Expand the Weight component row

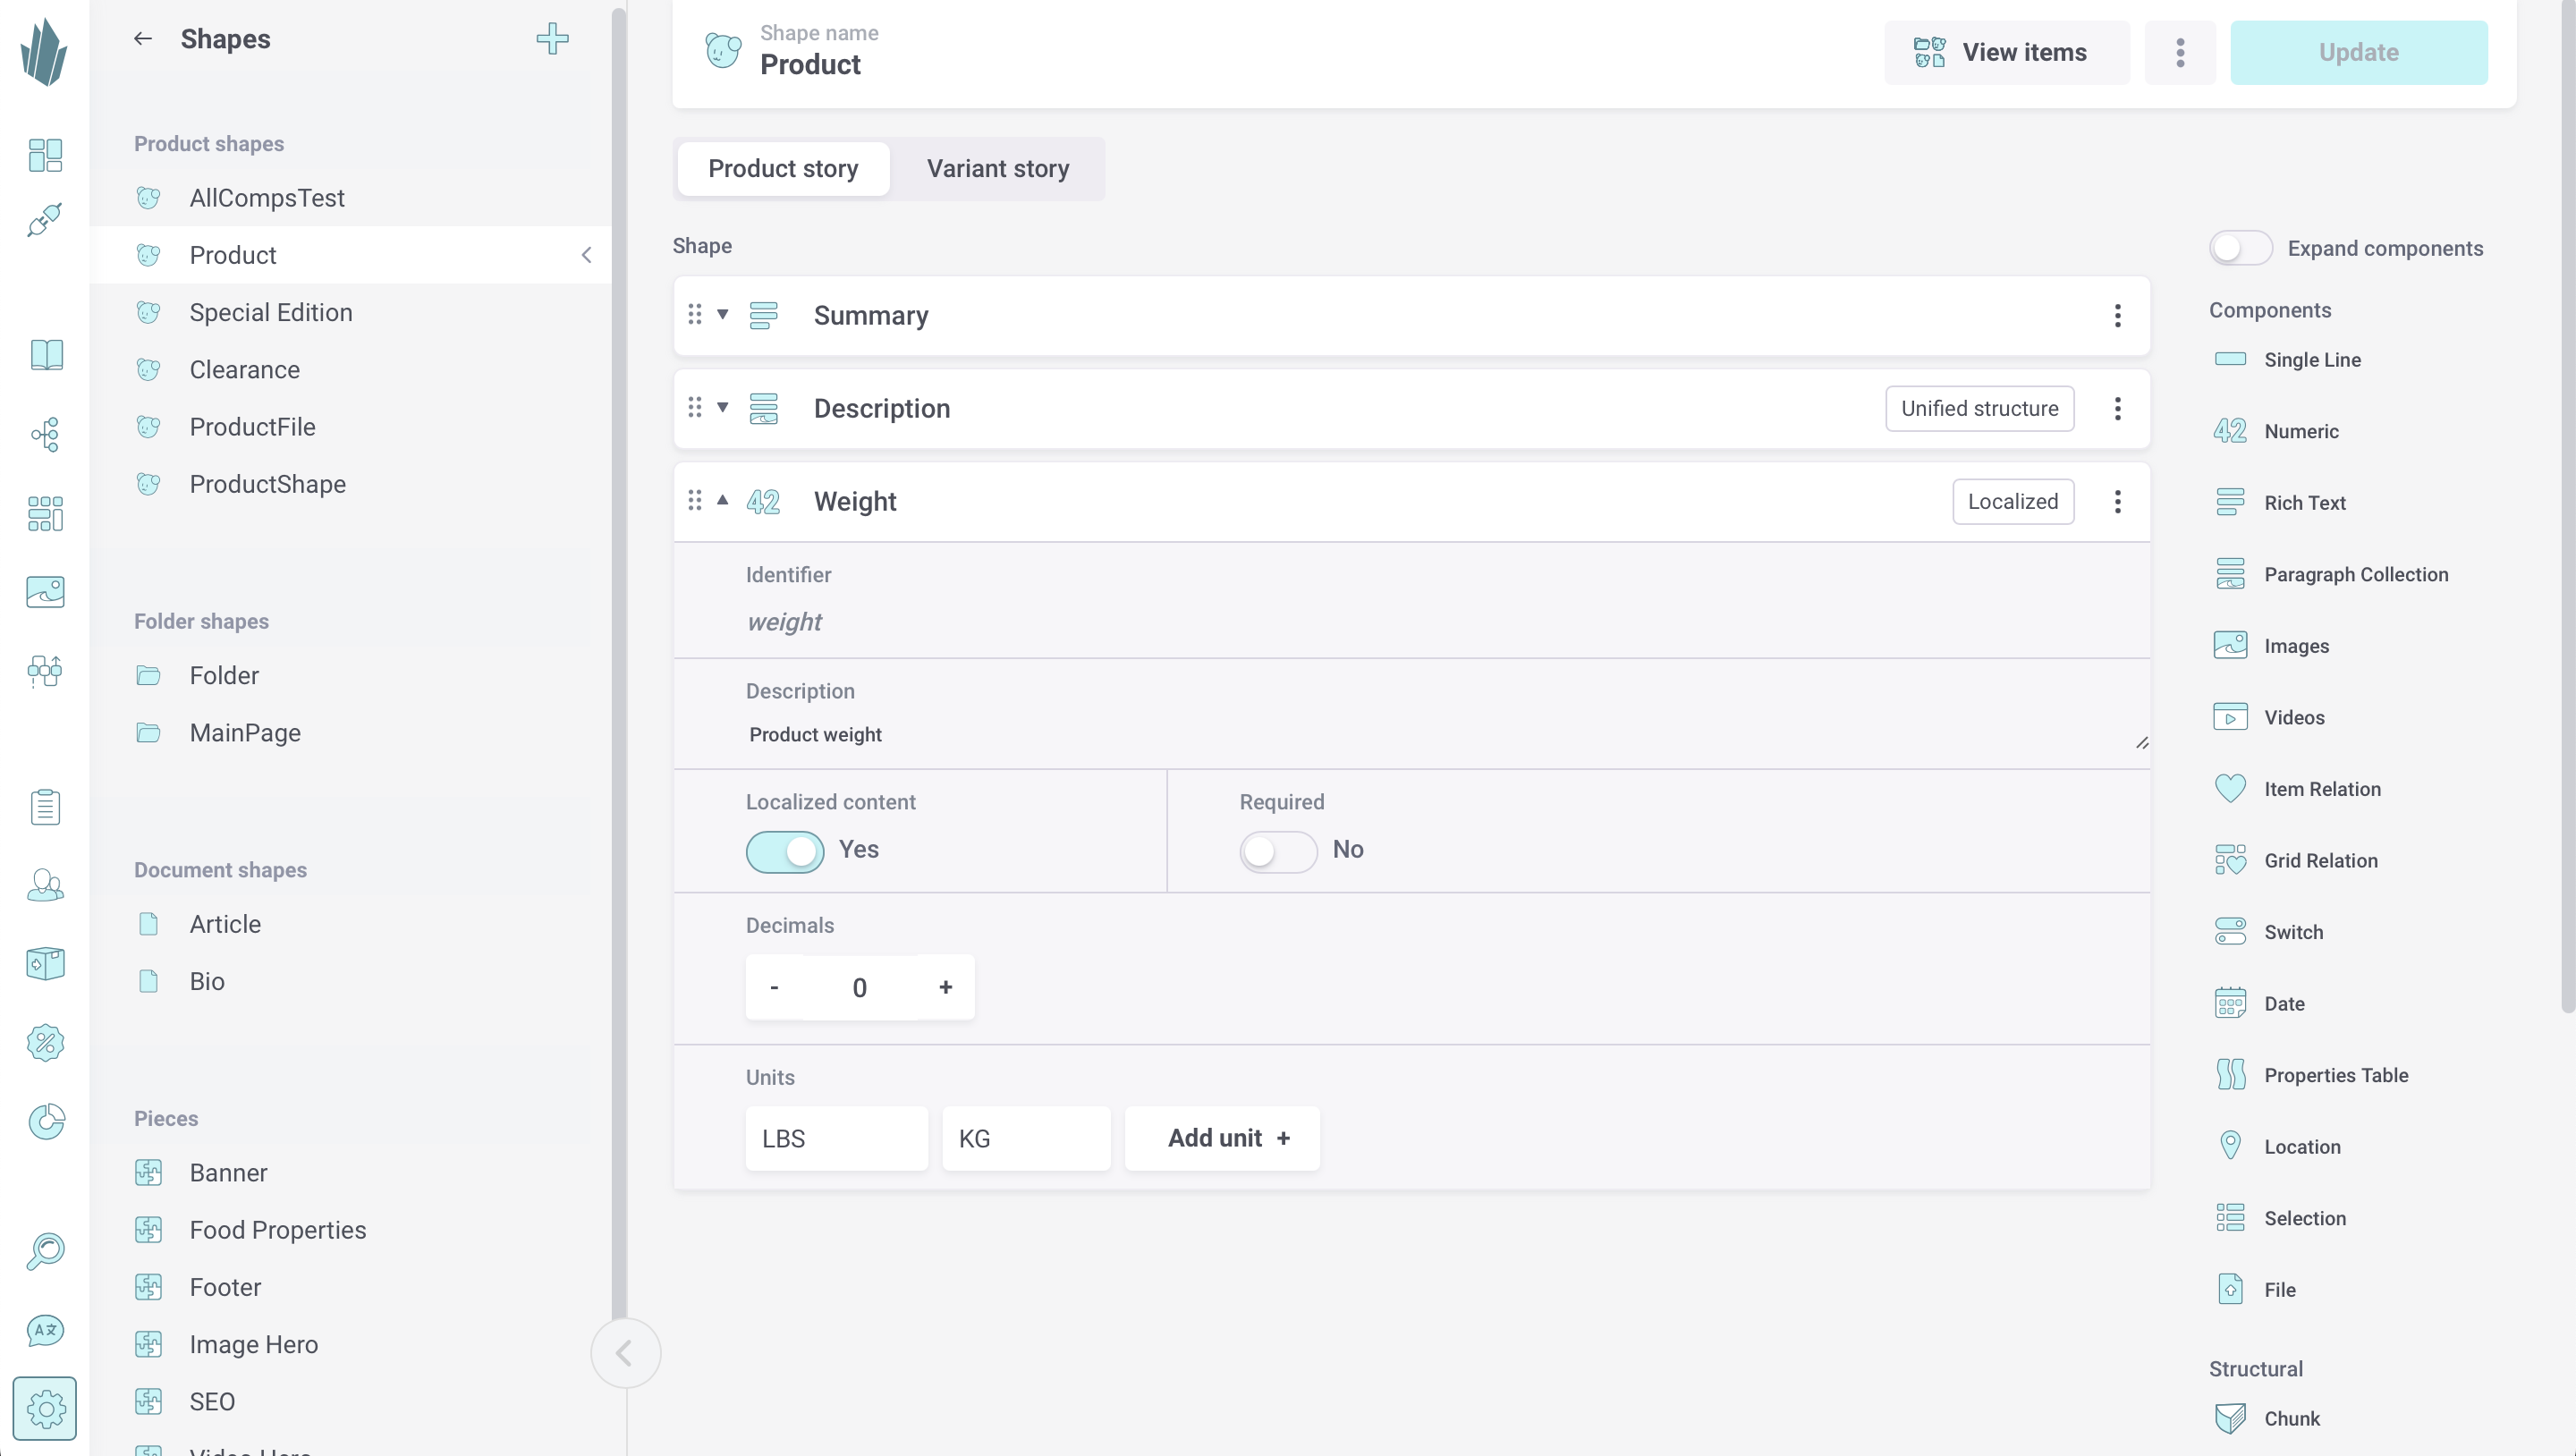[722, 501]
